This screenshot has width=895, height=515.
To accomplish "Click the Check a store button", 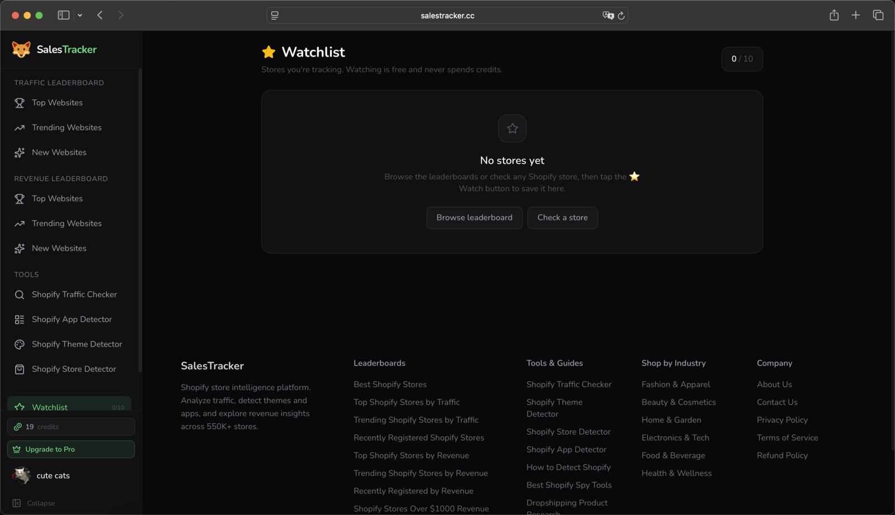I will [x=563, y=218].
